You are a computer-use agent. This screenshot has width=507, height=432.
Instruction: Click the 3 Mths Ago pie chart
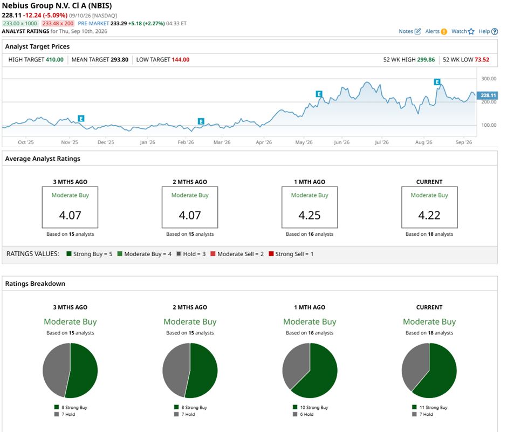(70, 371)
